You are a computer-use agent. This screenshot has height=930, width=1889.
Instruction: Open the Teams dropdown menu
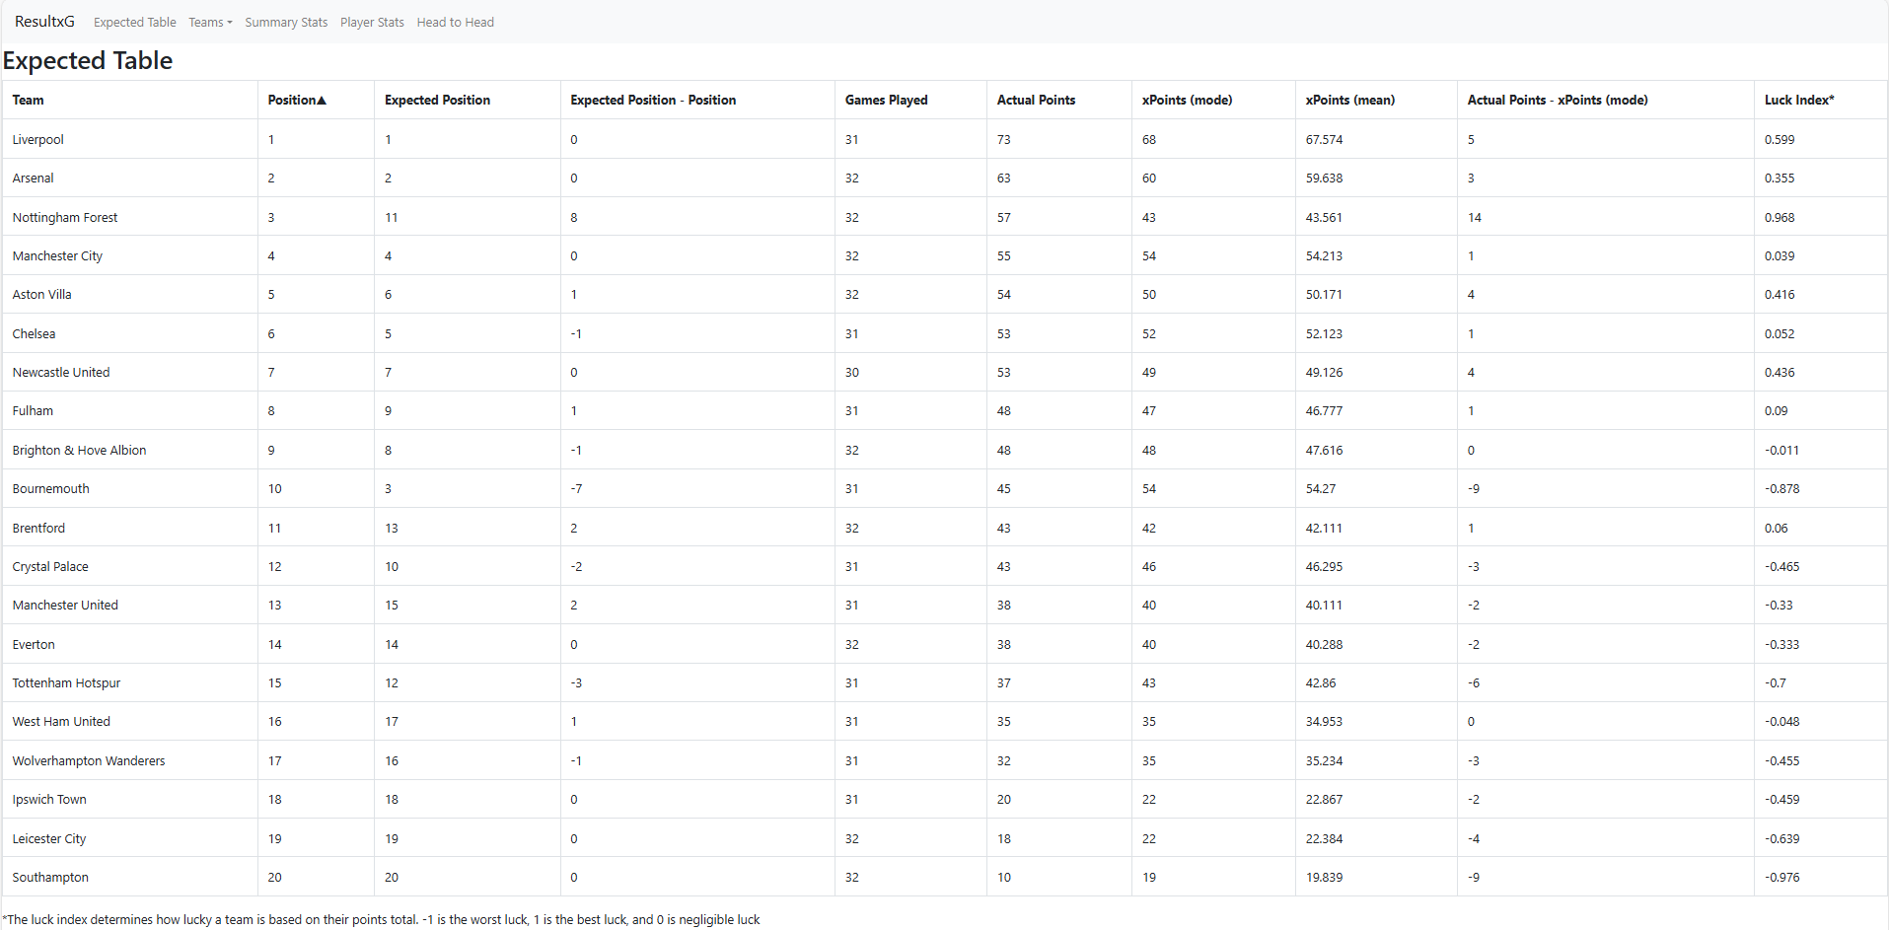coord(209,22)
